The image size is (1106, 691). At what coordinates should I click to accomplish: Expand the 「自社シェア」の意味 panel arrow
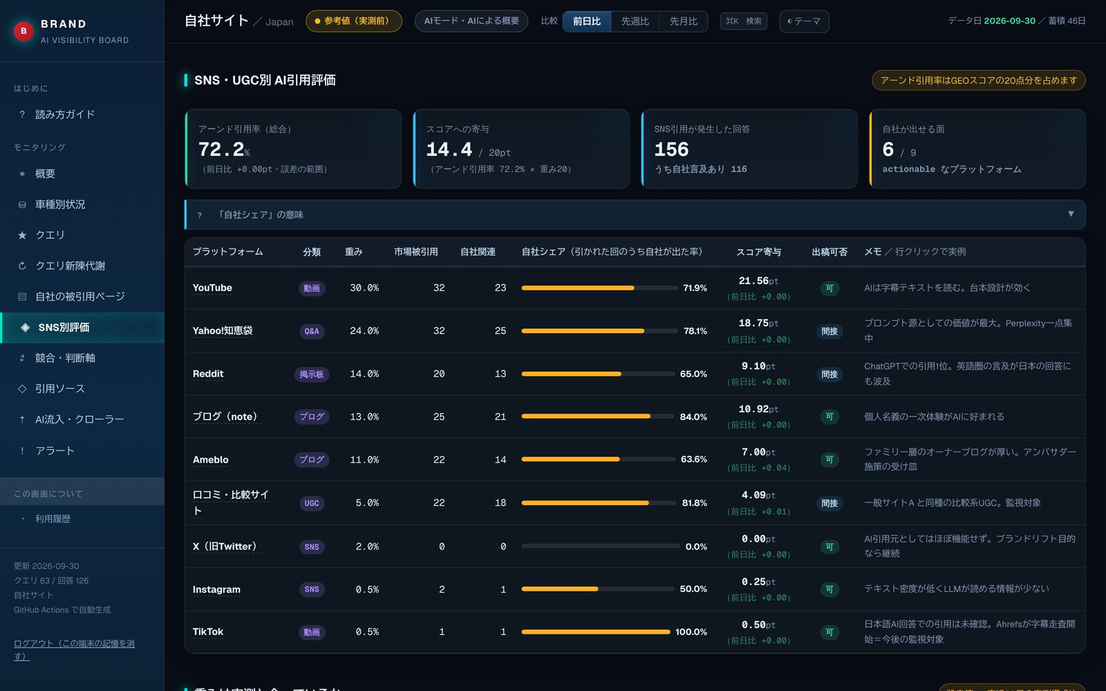1071,214
